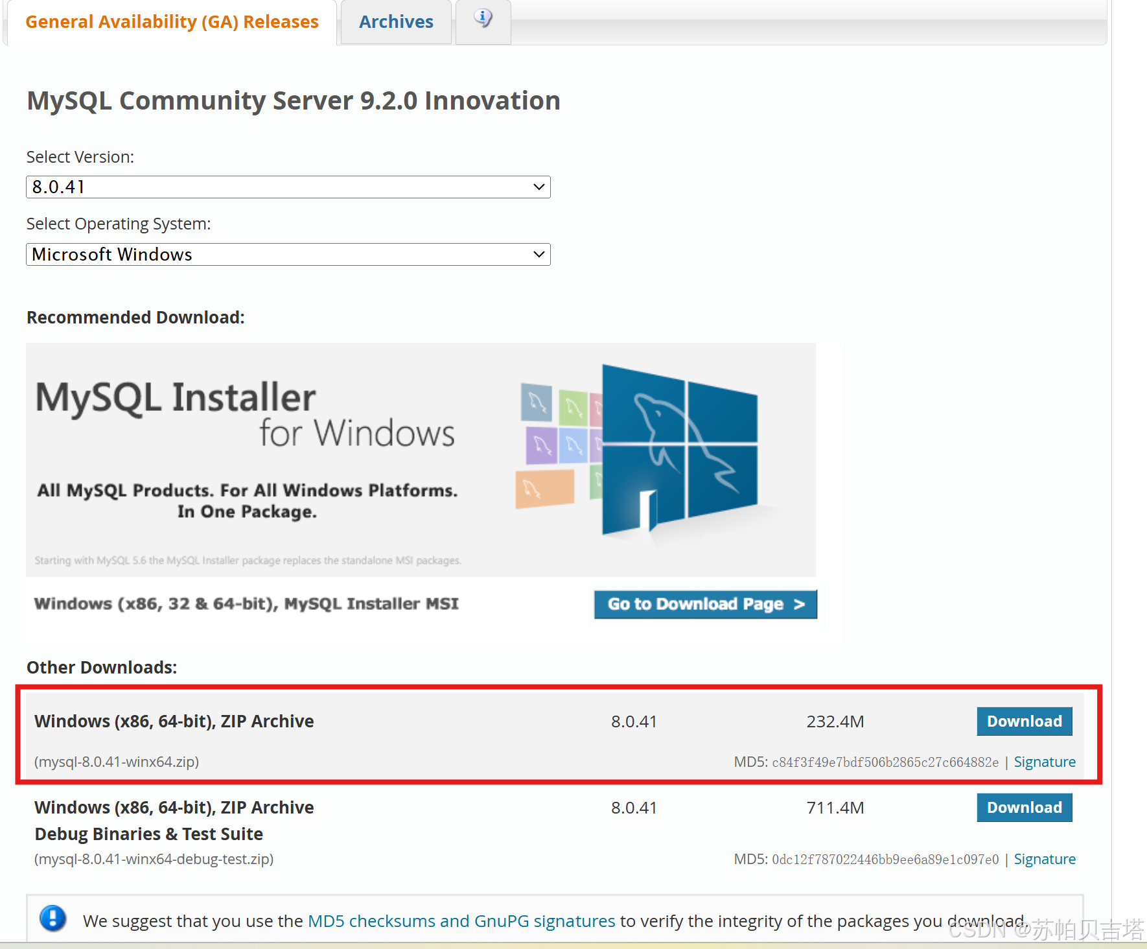Expand the Select Version dropdown showing 8.0.41
Screen dimensions: 1147x949
click(x=288, y=187)
